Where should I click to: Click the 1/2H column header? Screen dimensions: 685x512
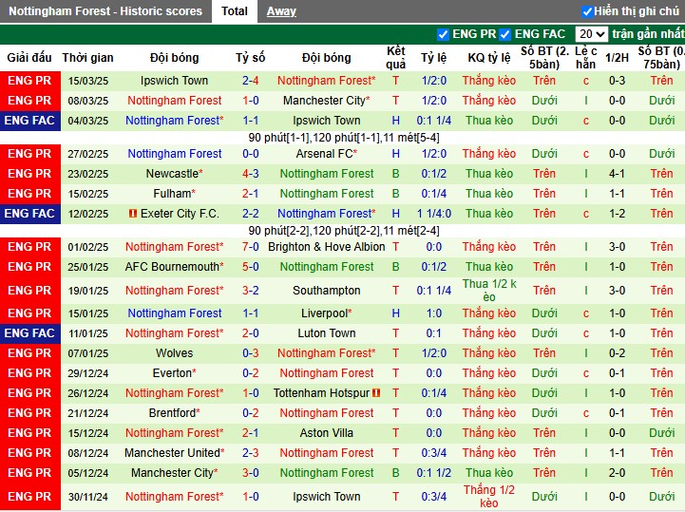(x=617, y=58)
